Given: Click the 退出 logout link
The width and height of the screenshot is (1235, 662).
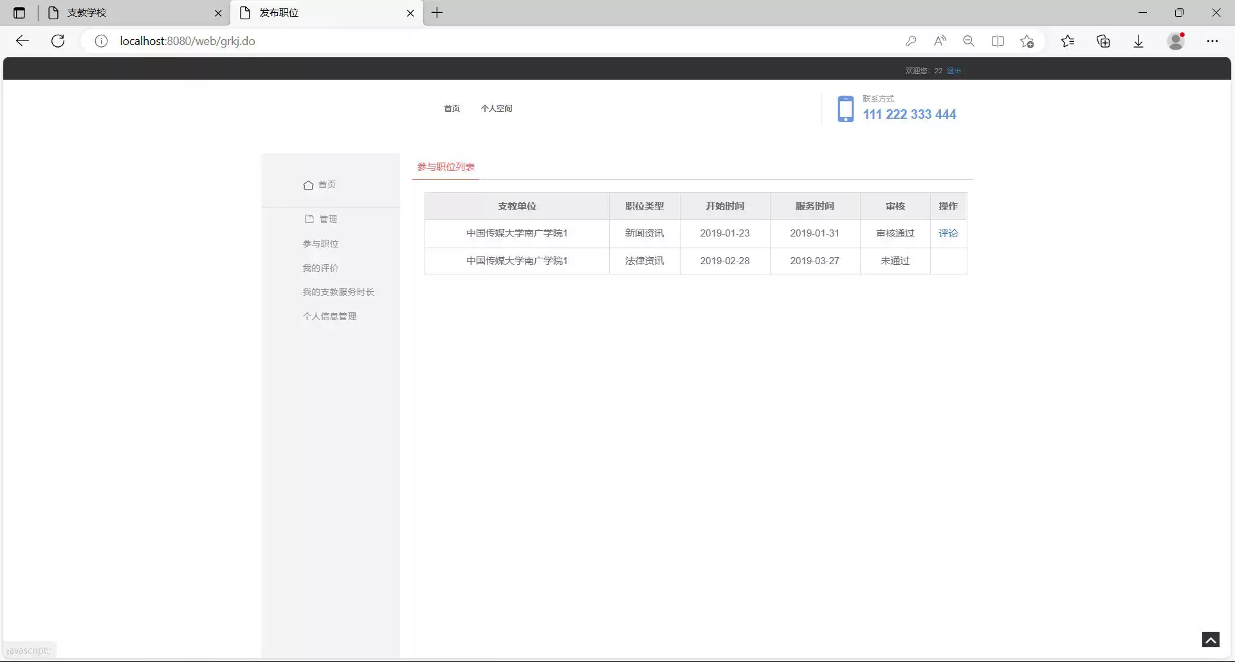Looking at the screenshot, I should (954, 71).
